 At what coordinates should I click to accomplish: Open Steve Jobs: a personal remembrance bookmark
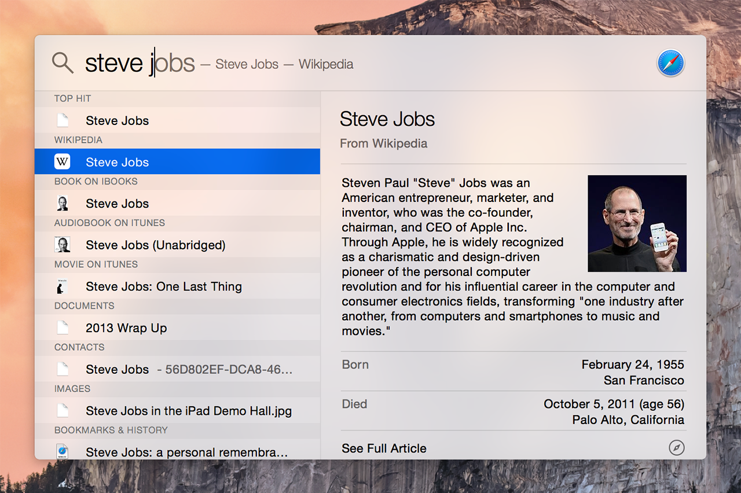click(177, 450)
